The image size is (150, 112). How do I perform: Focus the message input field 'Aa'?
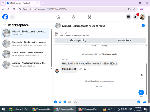pyautogui.click(x=105, y=102)
